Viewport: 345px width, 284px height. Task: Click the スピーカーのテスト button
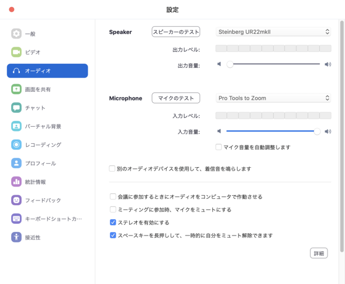point(176,32)
